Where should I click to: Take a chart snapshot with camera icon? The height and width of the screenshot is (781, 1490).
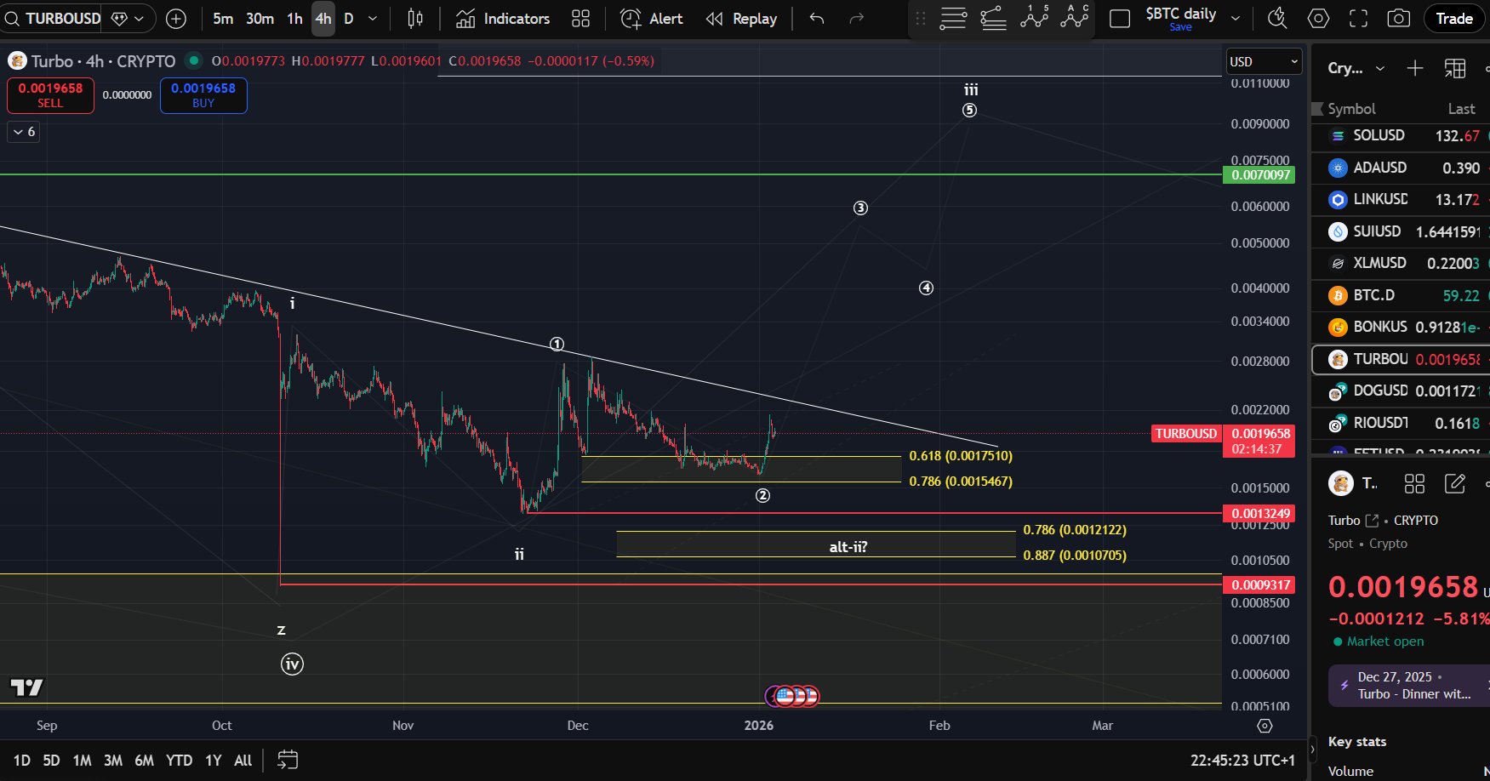pos(1398,19)
